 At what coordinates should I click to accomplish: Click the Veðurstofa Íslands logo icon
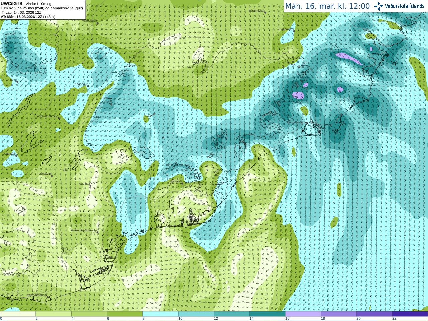[x=379, y=6]
